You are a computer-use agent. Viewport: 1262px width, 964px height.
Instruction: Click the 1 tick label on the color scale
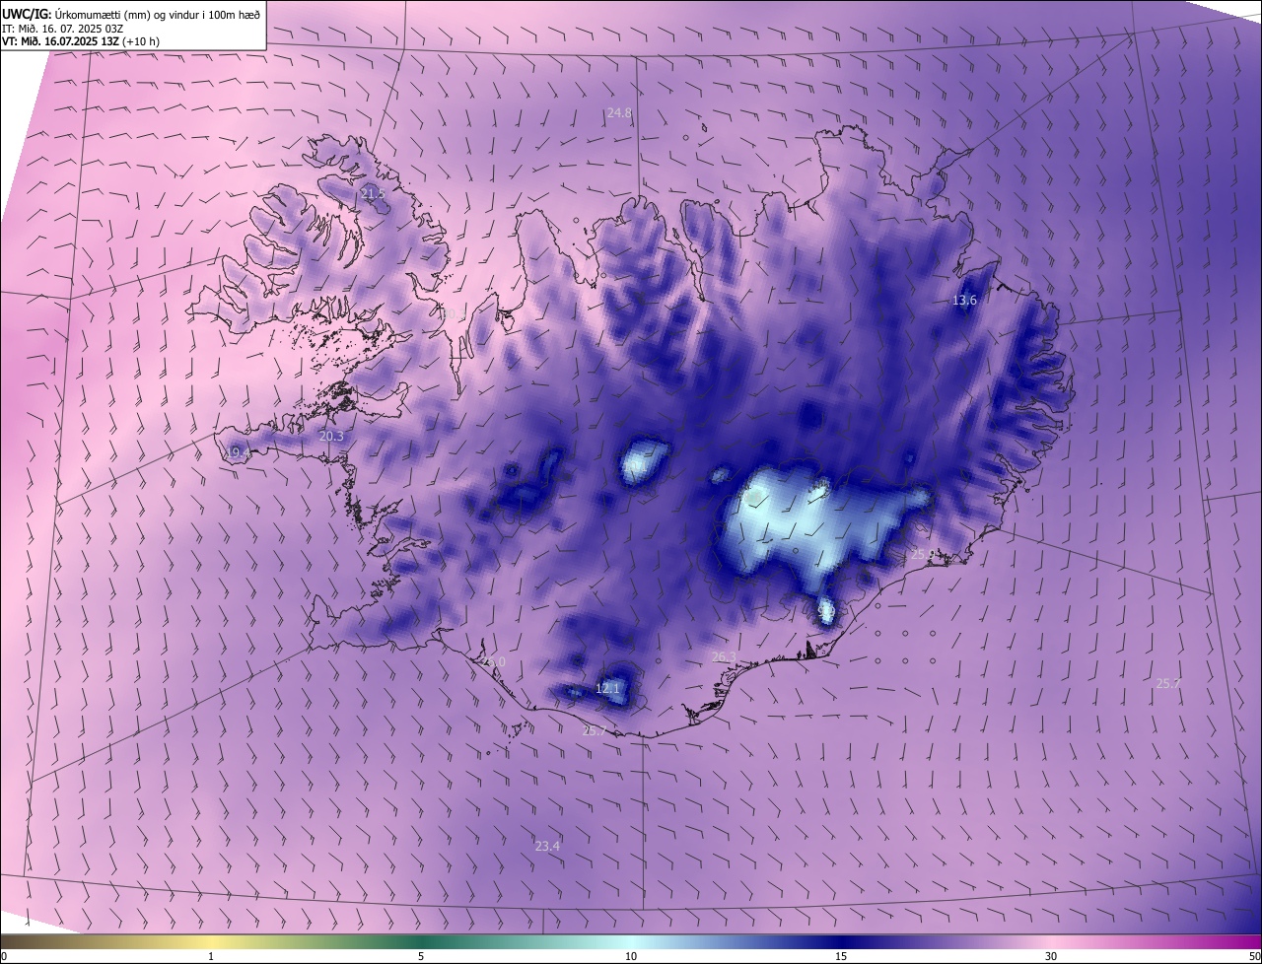[211, 956]
